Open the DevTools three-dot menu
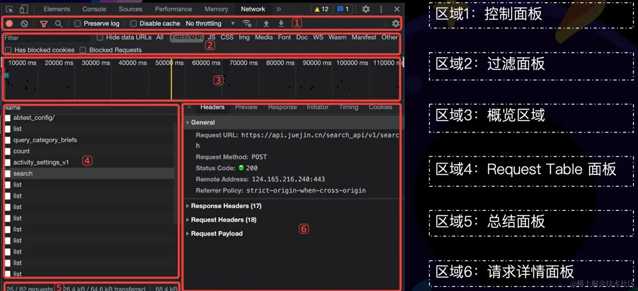 (381, 9)
